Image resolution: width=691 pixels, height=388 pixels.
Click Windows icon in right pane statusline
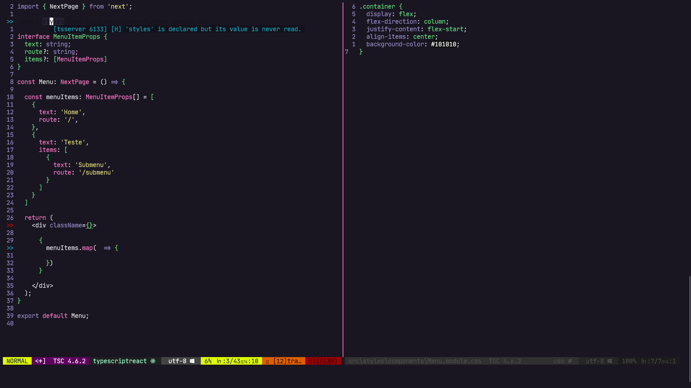click(x=610, y=361)
